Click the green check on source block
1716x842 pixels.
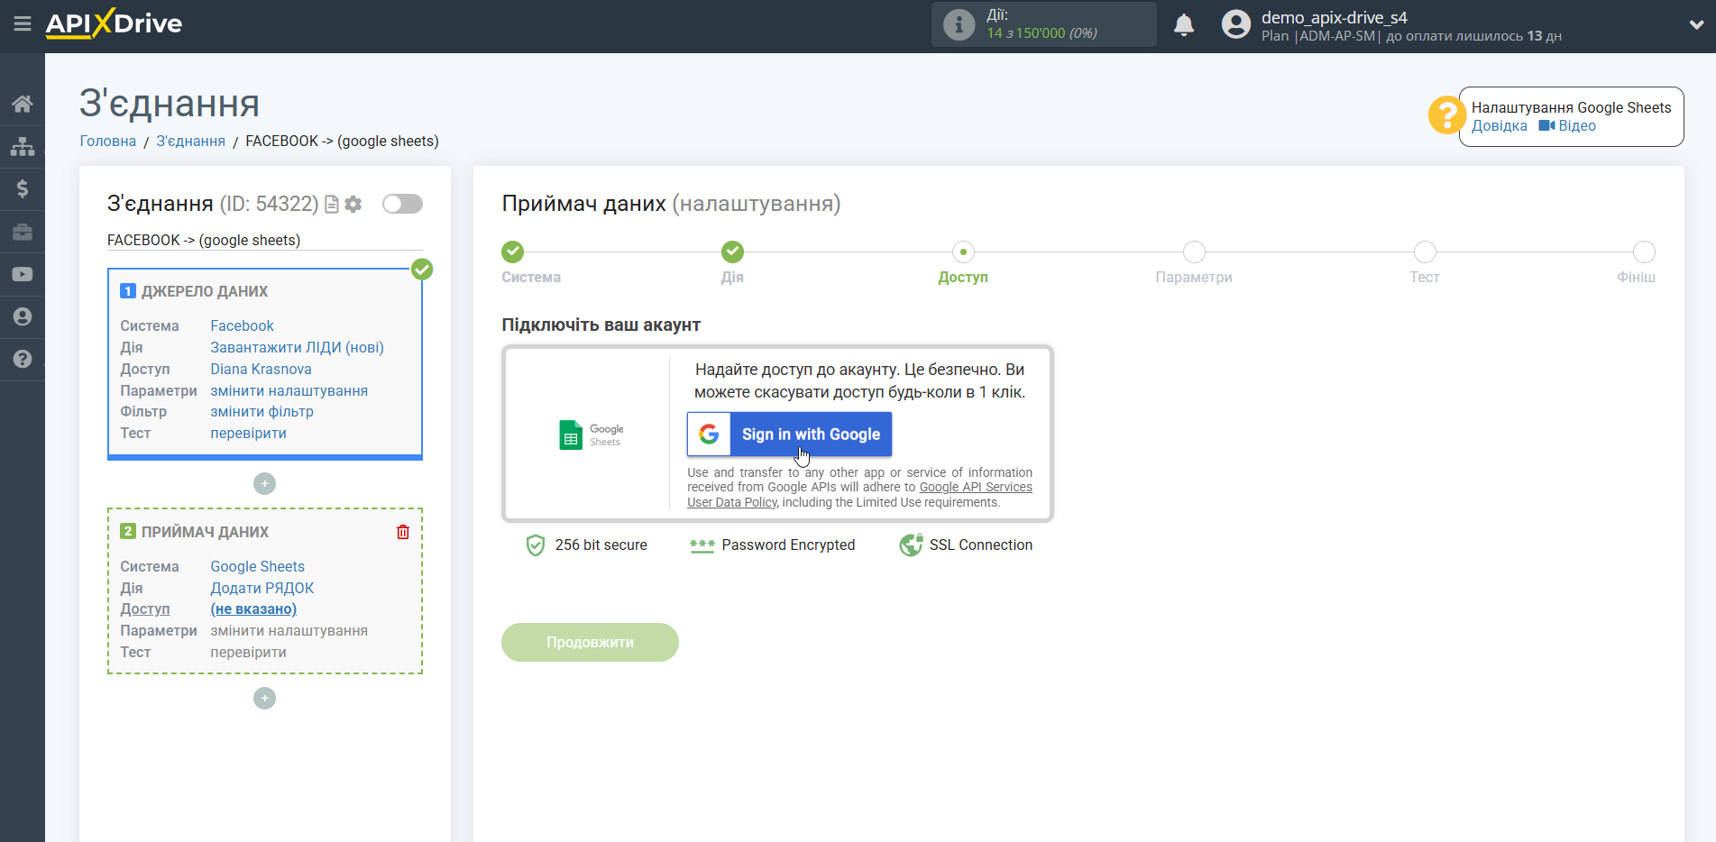tap(422, 270)
